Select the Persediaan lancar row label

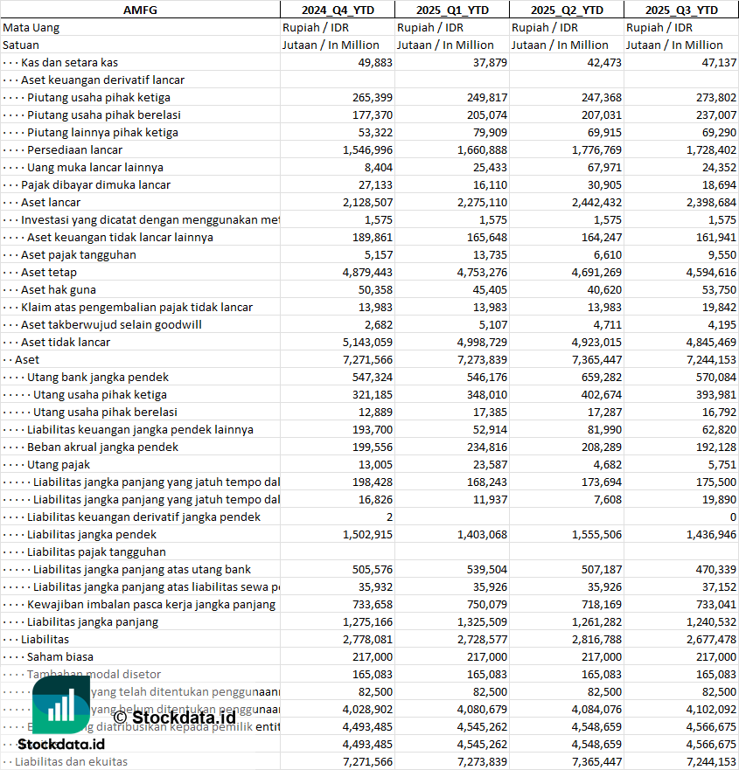tap(74, 149)
